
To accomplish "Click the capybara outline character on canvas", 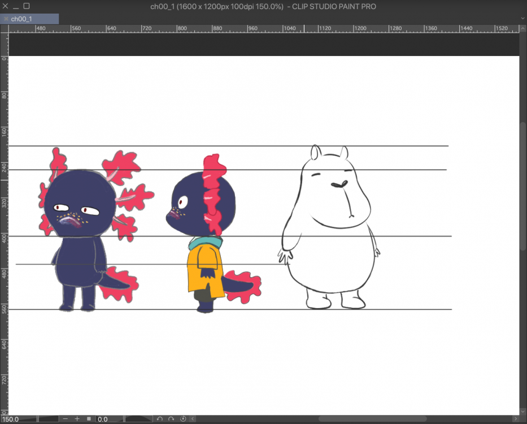I will click(329, 227).
